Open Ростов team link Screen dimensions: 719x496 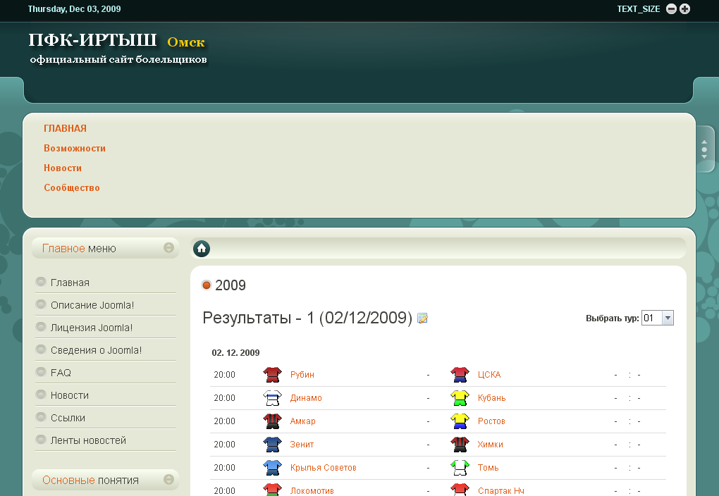point(491,421)
